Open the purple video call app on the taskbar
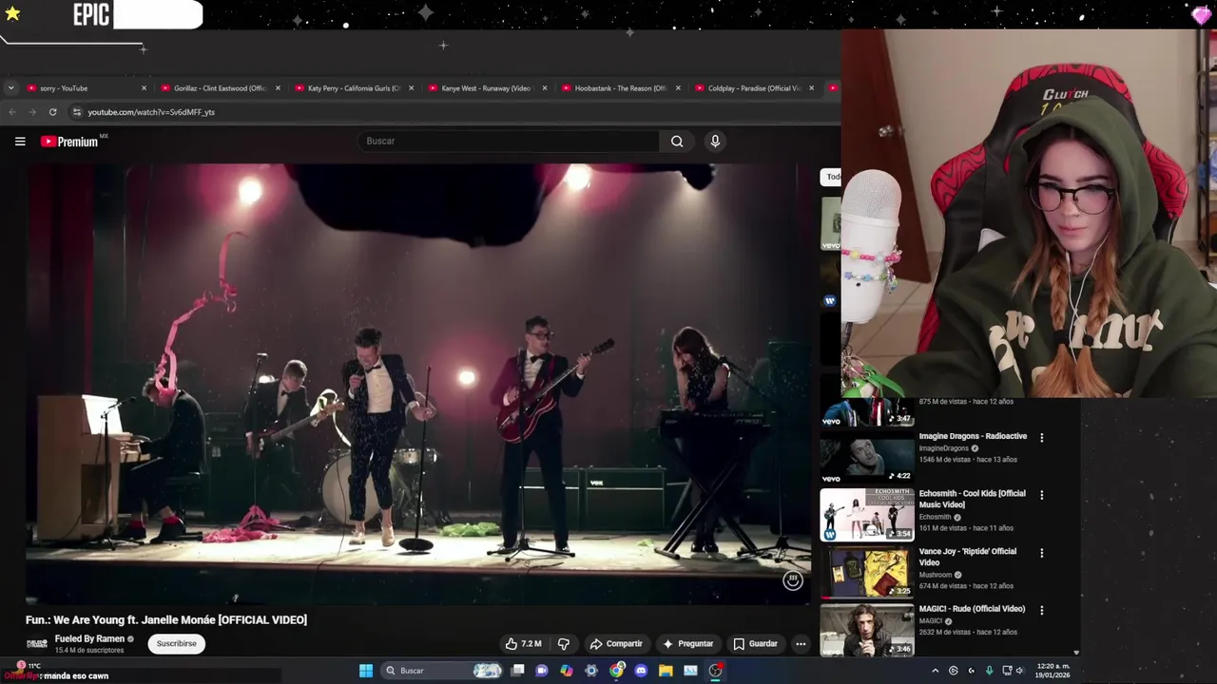Screen dimensions: 1217x684 pyautogui.click(x=542, y=671)
